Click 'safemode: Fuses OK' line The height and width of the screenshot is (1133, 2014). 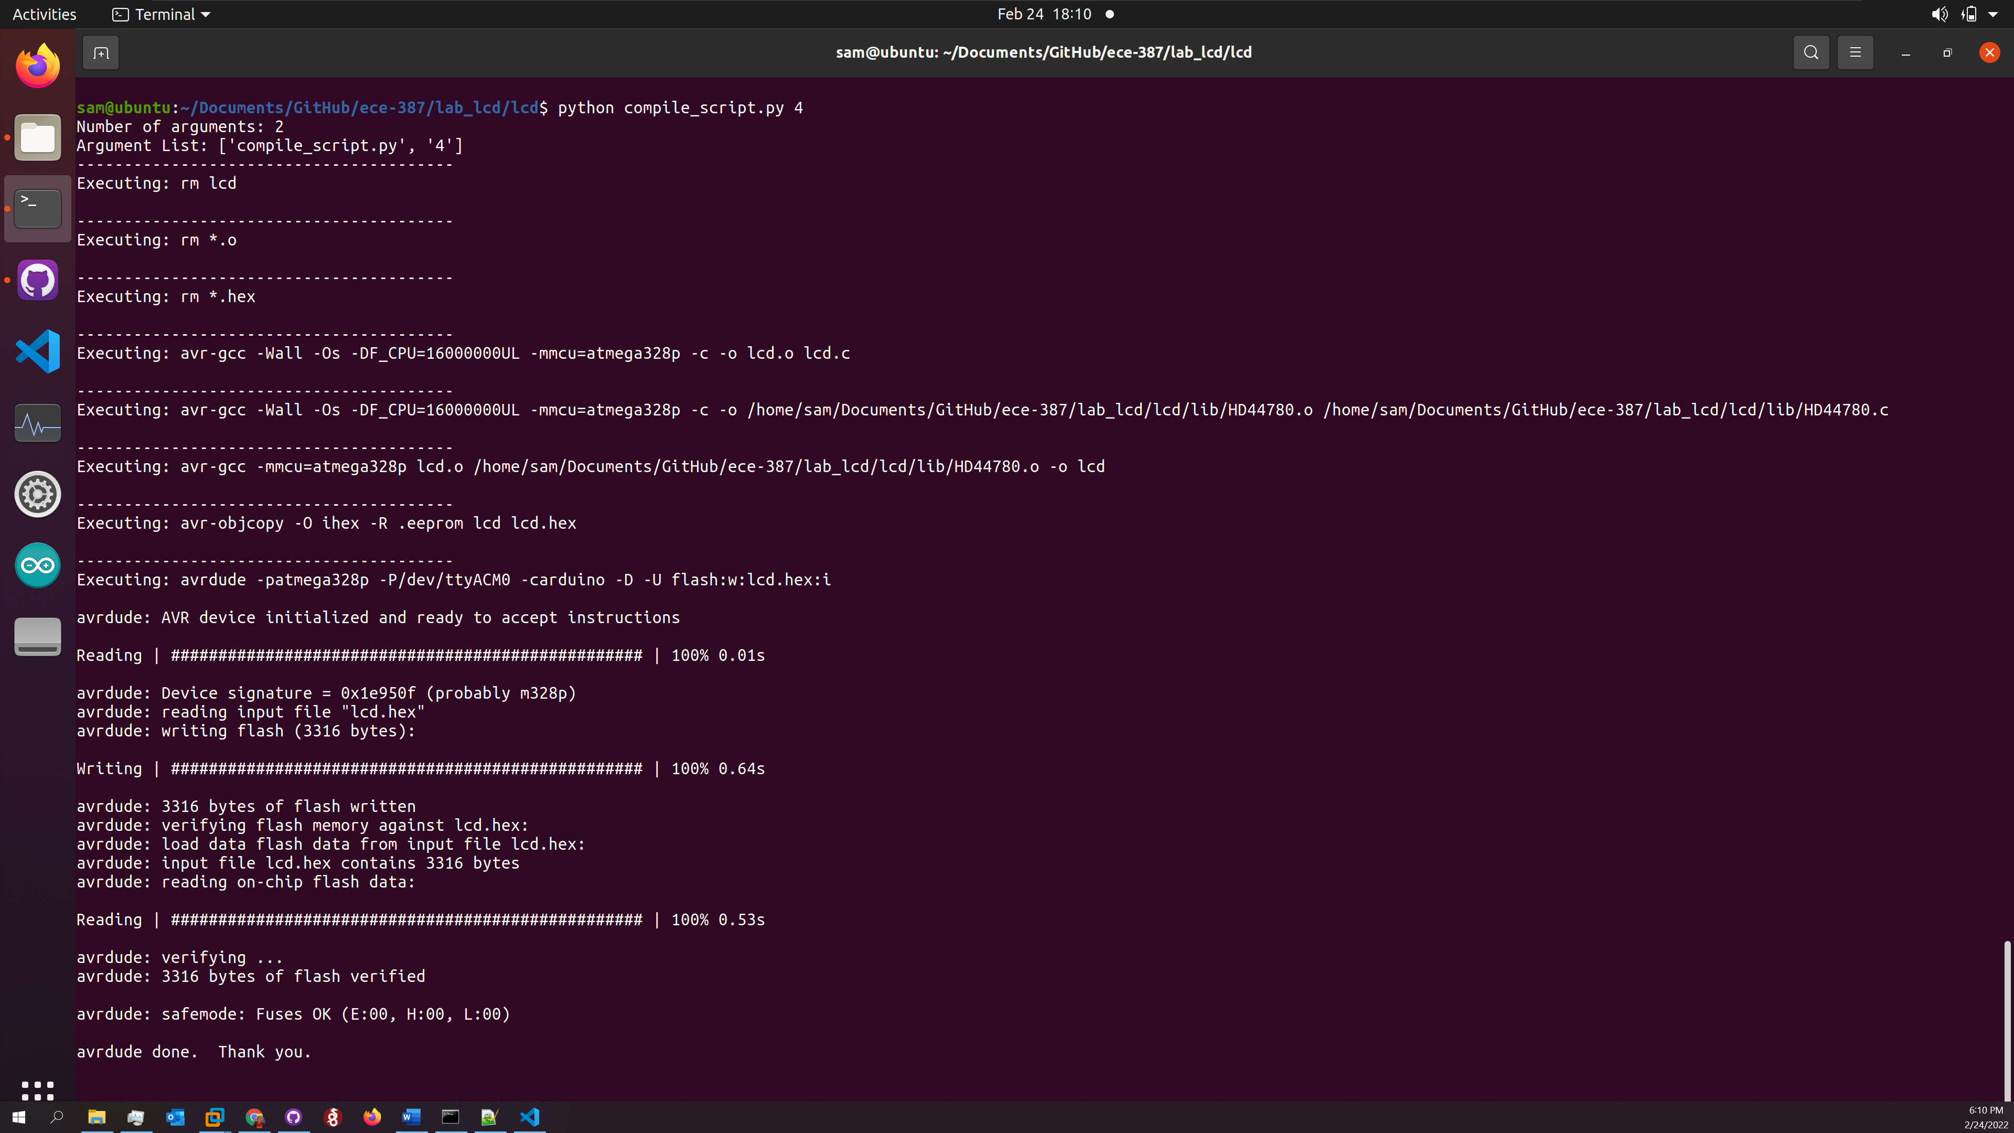(293, 1014)
